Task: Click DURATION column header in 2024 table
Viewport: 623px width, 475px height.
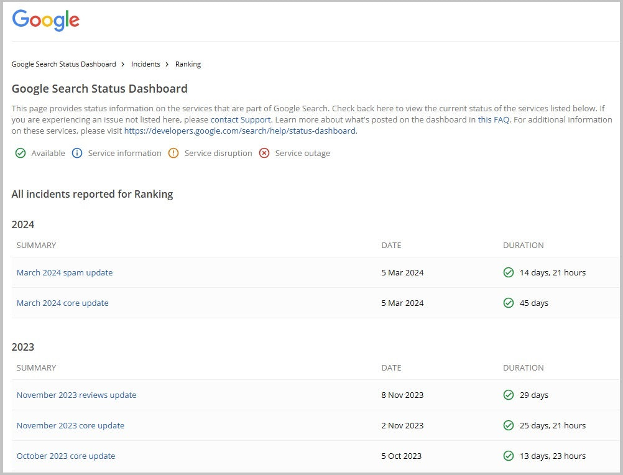Action: pyautogui.click(x=524, y=246)
